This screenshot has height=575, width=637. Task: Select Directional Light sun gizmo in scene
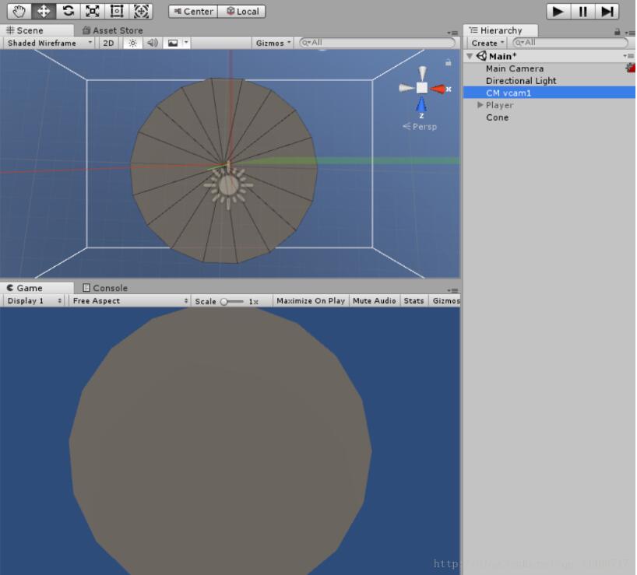click(228, 185)
